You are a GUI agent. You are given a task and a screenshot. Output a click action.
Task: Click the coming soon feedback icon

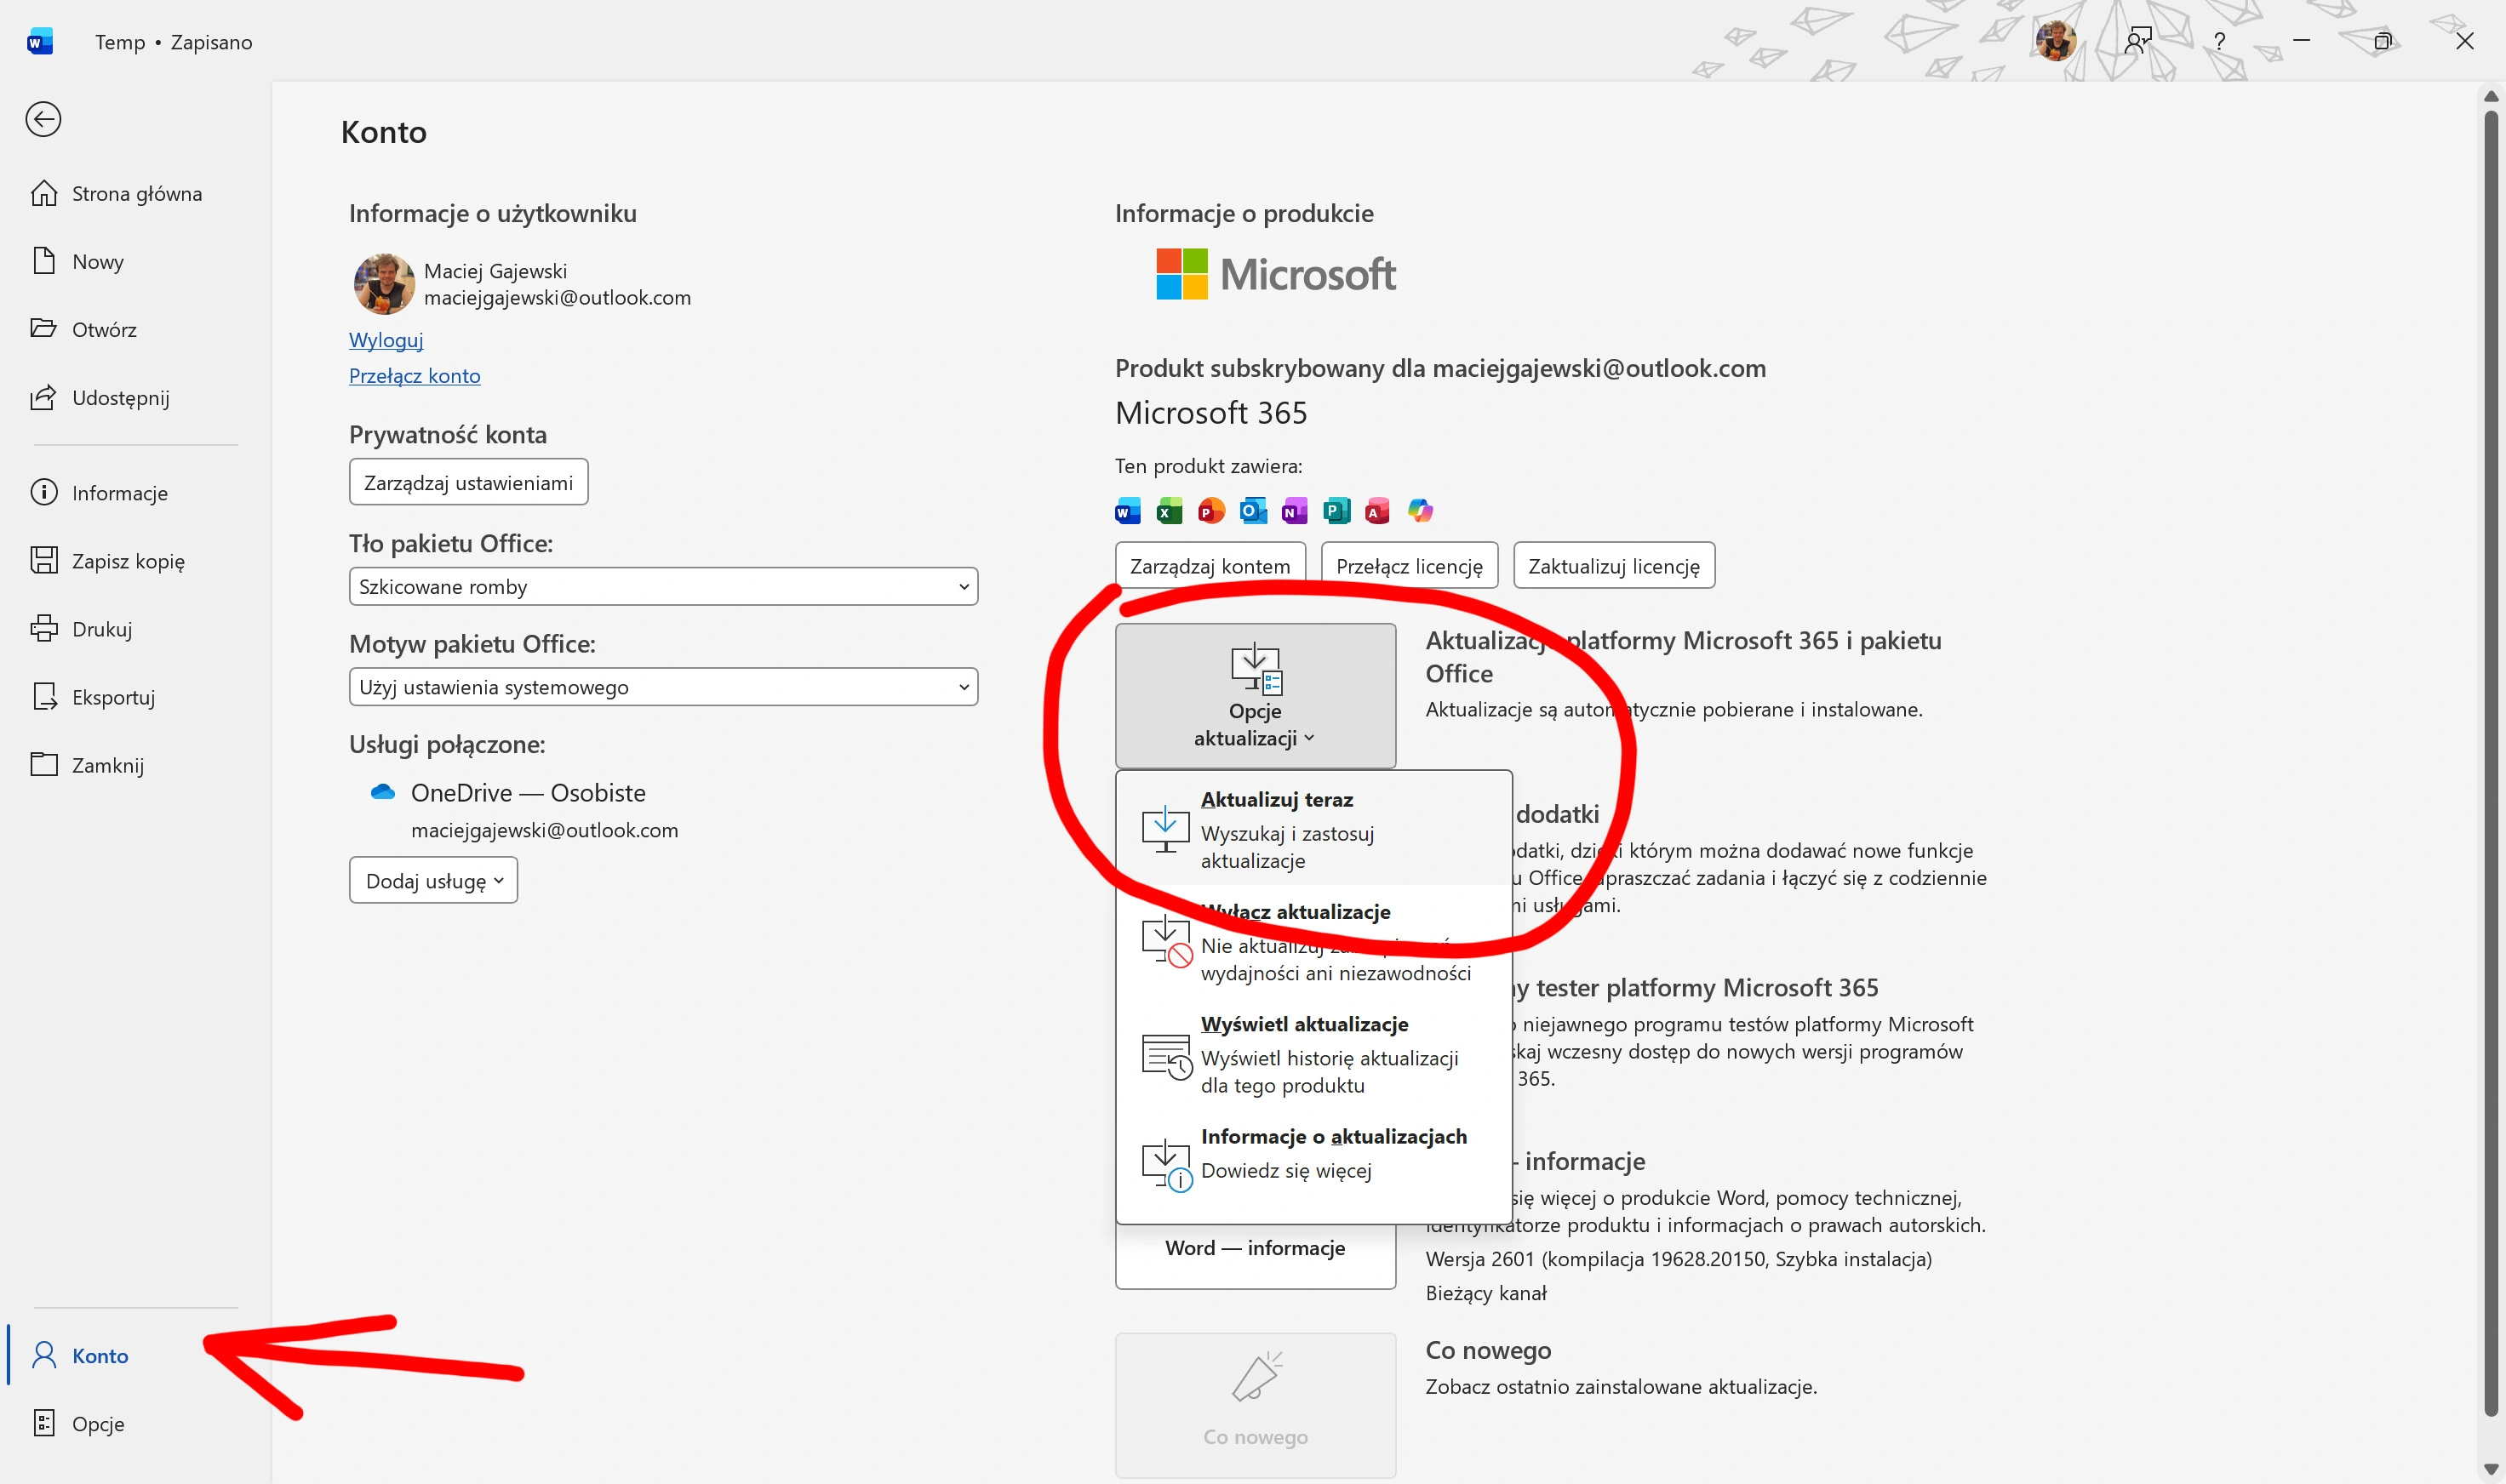[x=2137, y=41]
